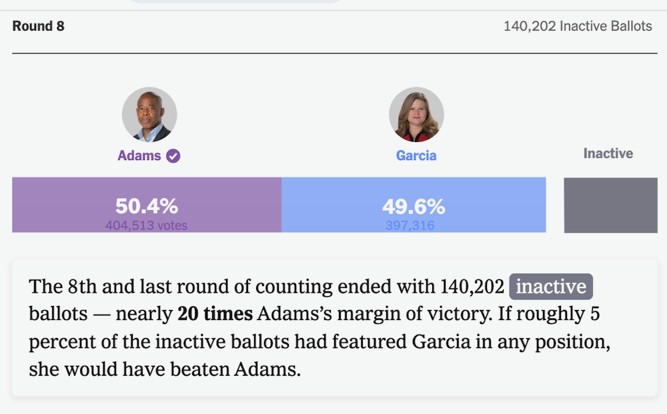Click the highlighted "inactive" tag in paragraph
Image resolution: width=667 pixels, height=414 pixels.
coord(551,287)
